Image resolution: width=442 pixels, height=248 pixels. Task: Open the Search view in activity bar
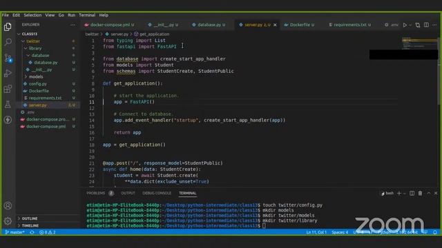(8, 42)
